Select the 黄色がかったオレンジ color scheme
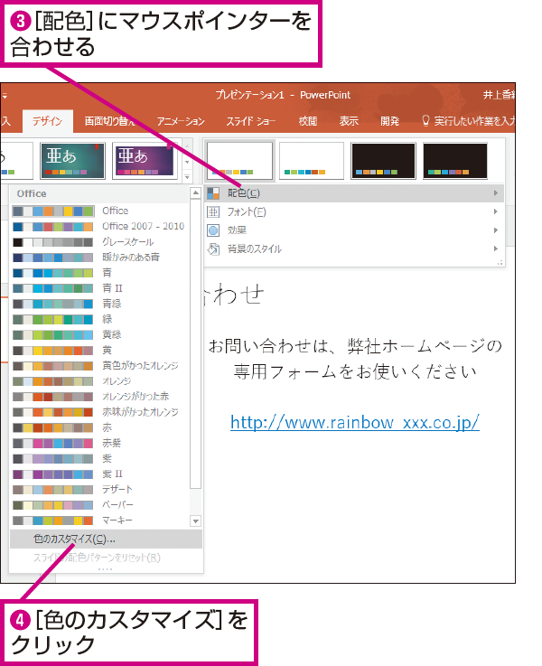542x666 pixels. (x=99, y=366)
